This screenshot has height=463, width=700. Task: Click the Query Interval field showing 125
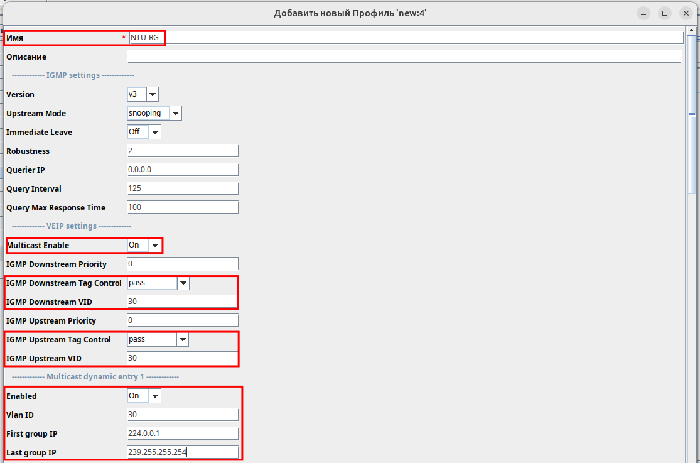183,188
